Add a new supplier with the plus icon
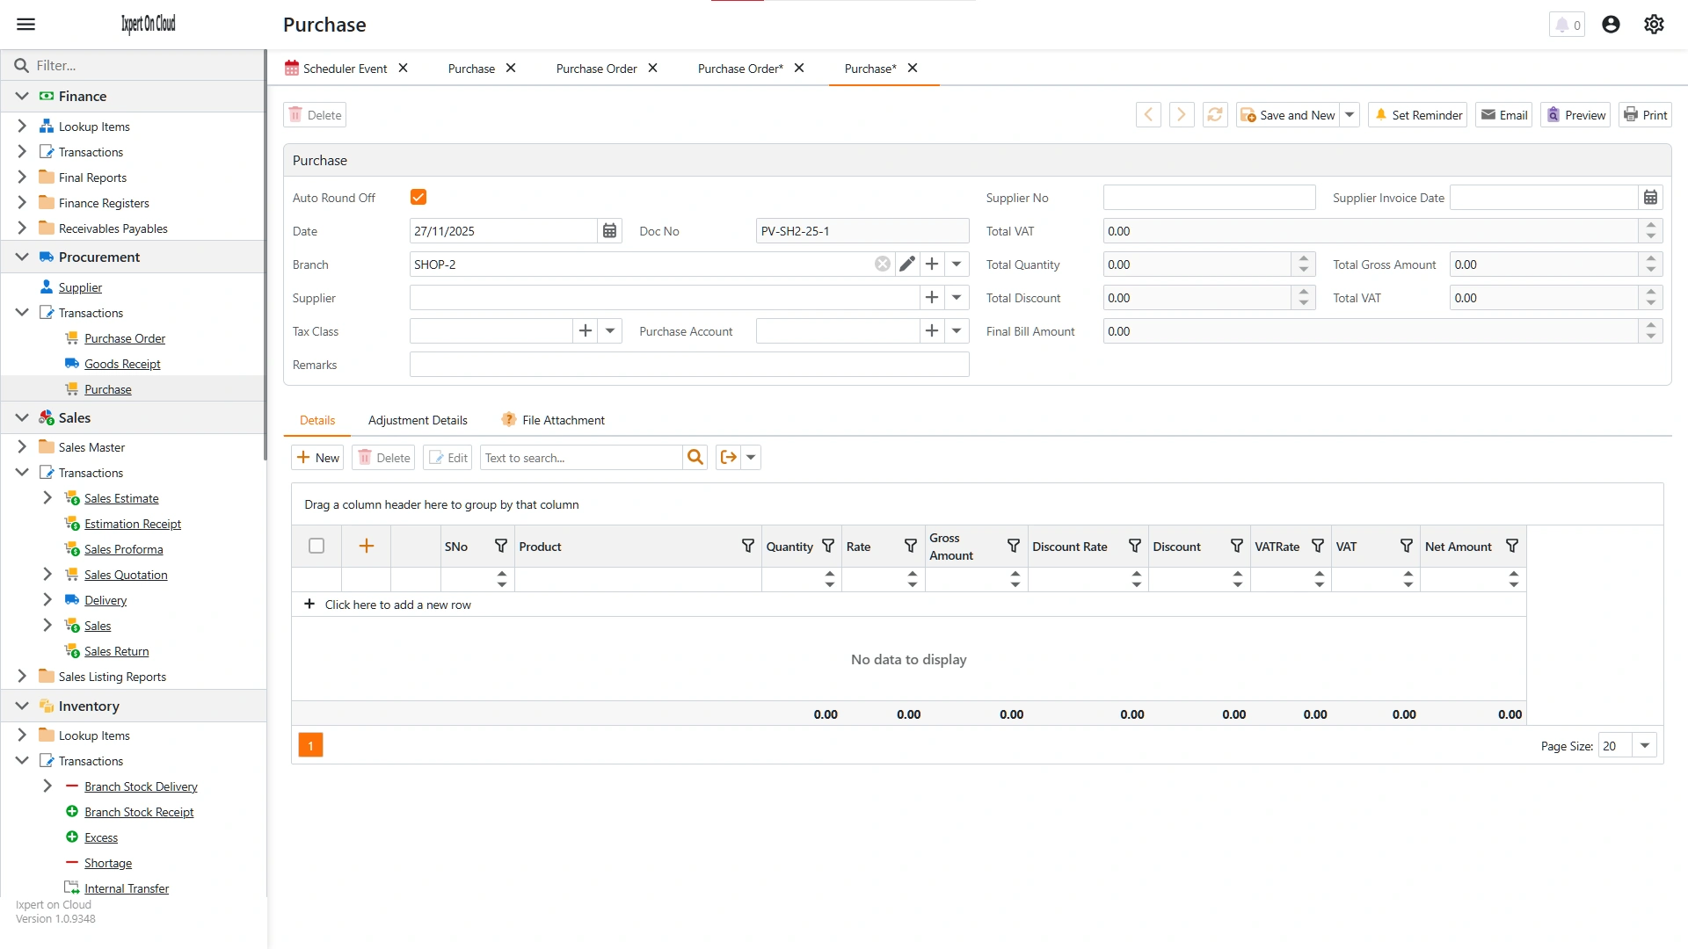The image size is (1688, 949). tap(932, 297)
